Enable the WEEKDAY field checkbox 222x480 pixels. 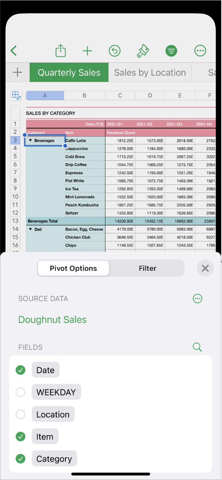[x=21, y=392]
